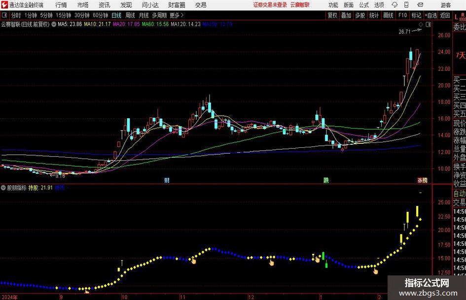Switch to the 1分钟 period tab
This screenshot has width=466, height=300.
tap(31, 15)
